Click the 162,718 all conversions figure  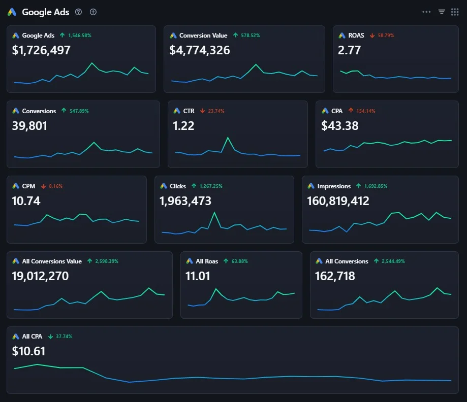pos(335,276)
